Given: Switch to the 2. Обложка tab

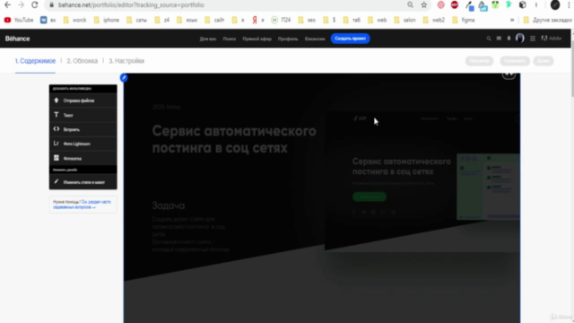Looking at the screenshot, I should pos(82,61).
